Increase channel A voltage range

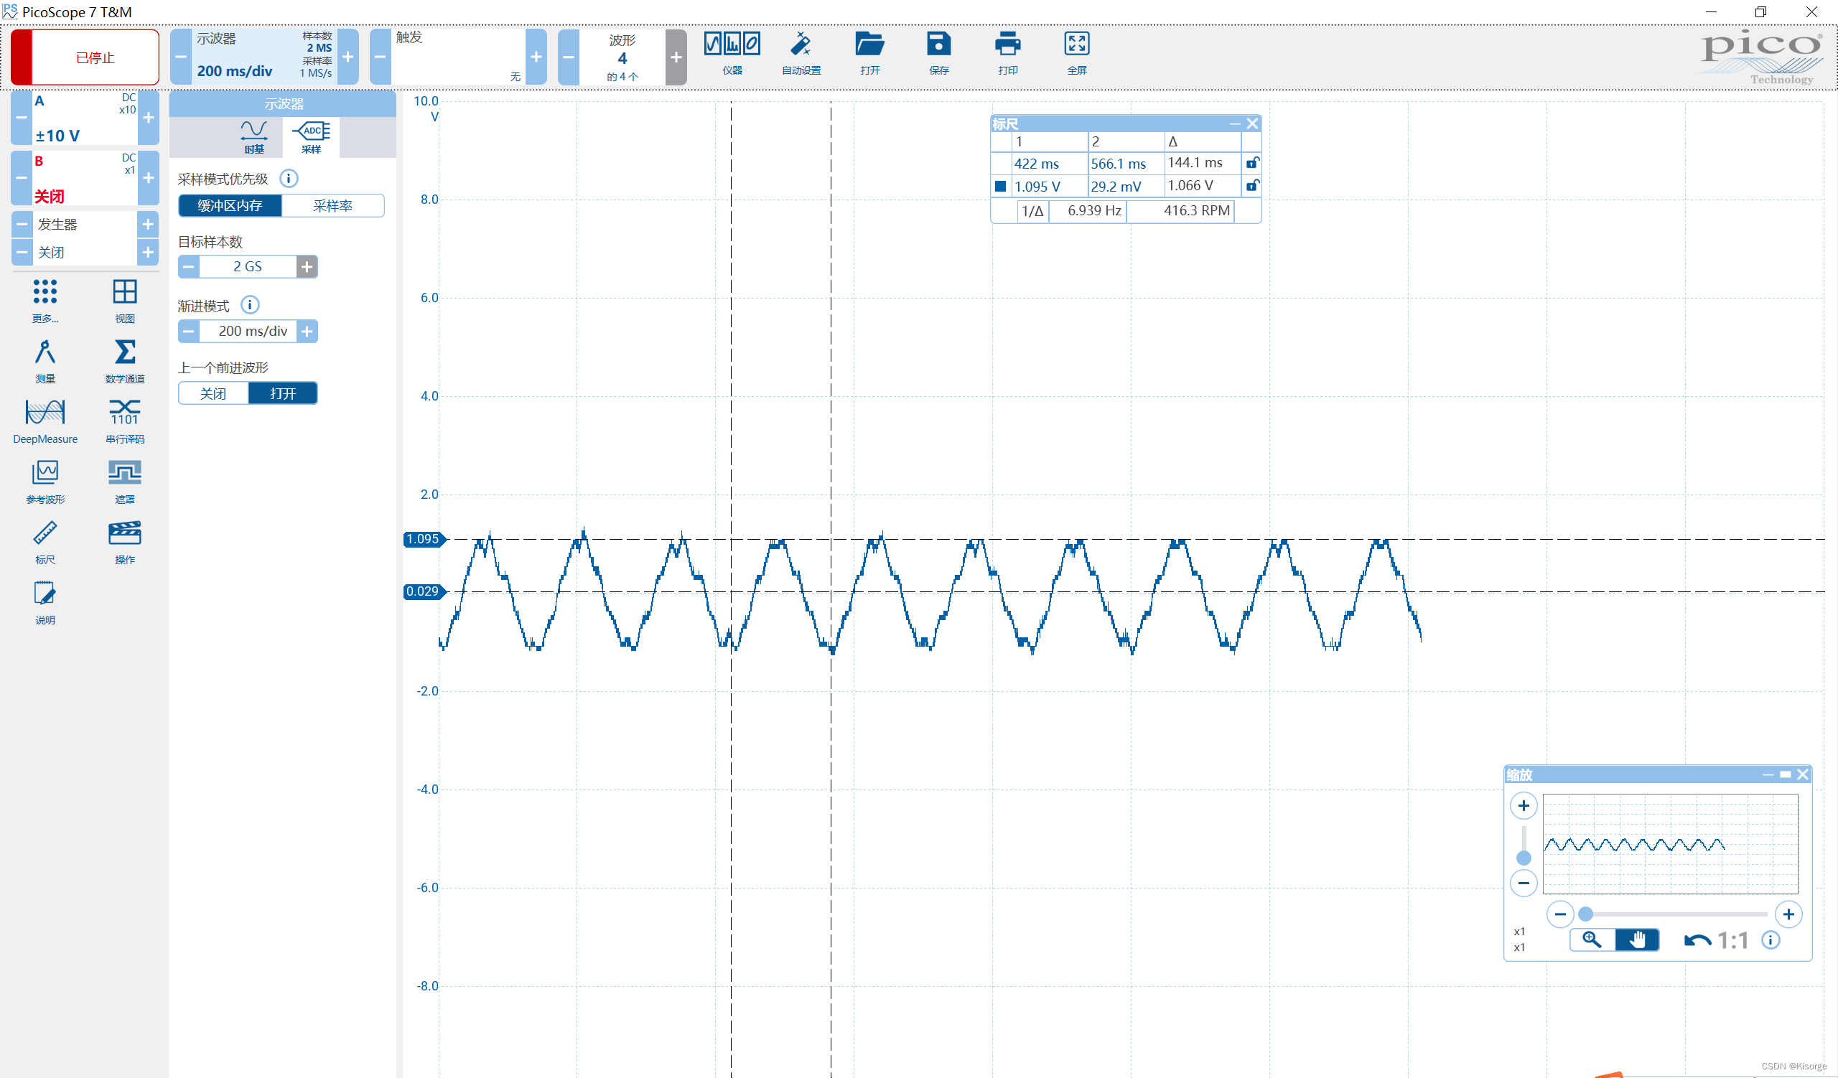[148, 118]
